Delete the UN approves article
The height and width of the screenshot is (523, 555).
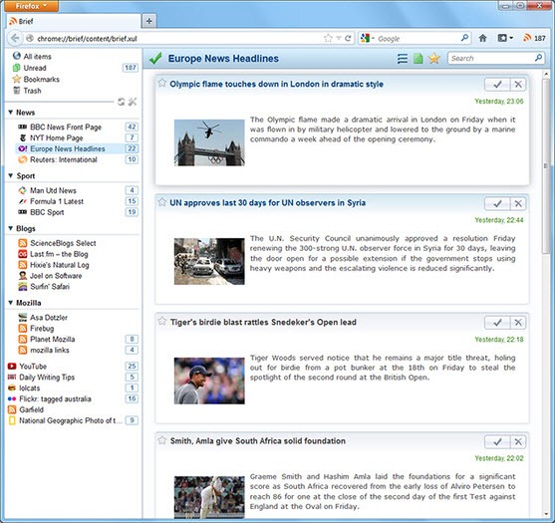click(x=518, y=203)
